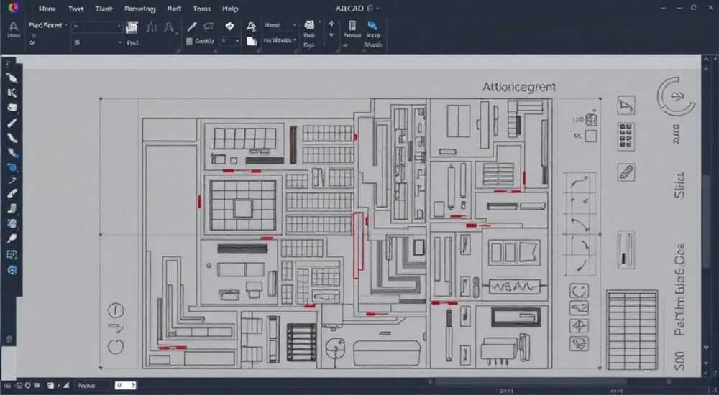Click the circular view dial arrow at top right
The width and height of the screenshot is (719, 395).
pyautogui.click(x=677, y=96)
